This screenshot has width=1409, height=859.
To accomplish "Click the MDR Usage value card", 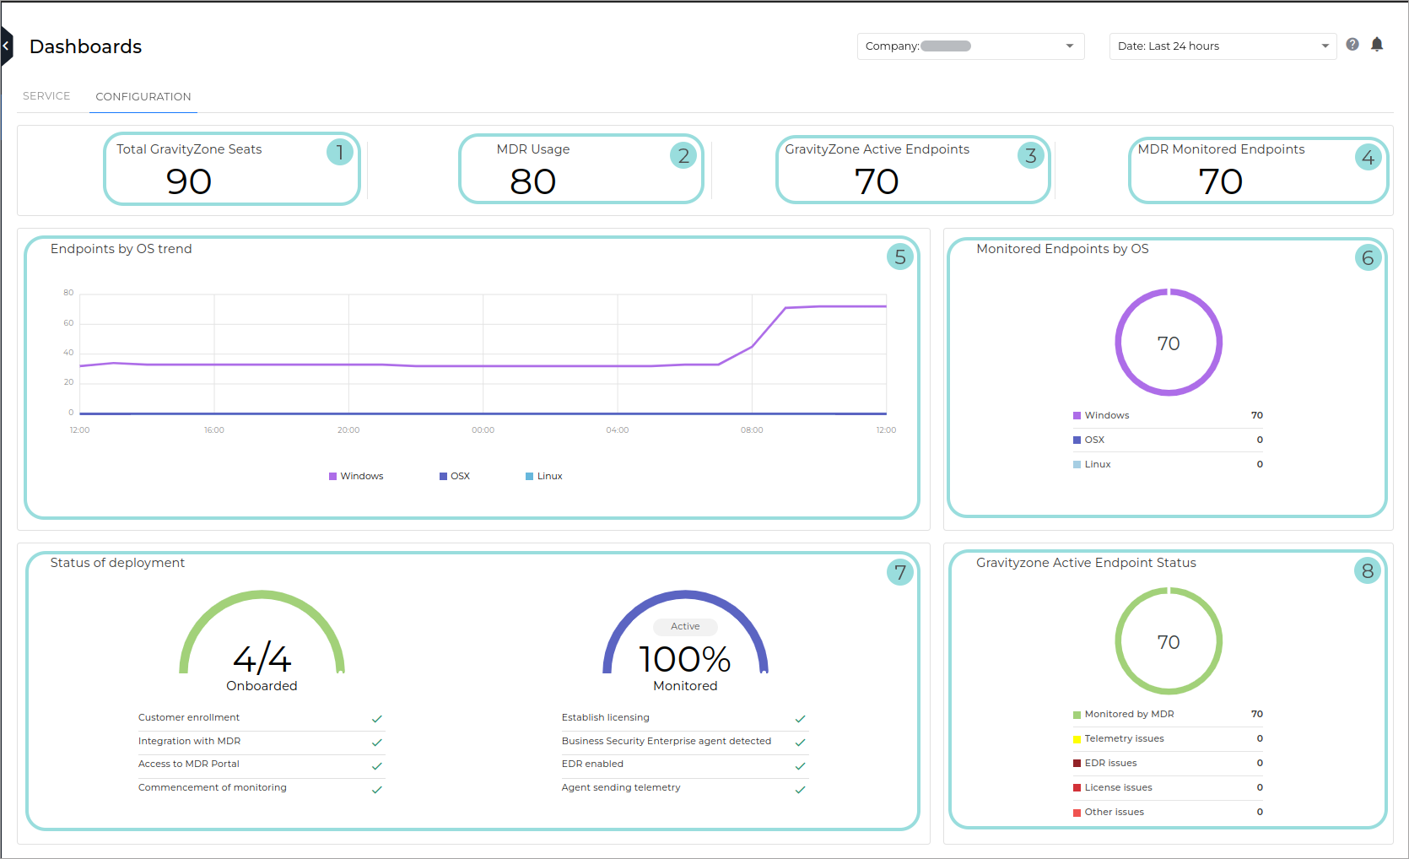I will [580, 169].
